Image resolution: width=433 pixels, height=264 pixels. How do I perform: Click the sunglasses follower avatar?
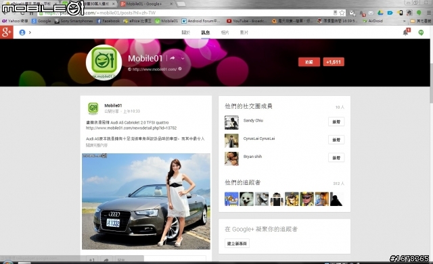pyautogui.click(x=306, y=199)
